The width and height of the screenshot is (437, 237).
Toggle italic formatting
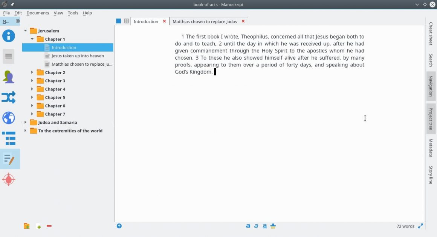(x=256, y=226)
